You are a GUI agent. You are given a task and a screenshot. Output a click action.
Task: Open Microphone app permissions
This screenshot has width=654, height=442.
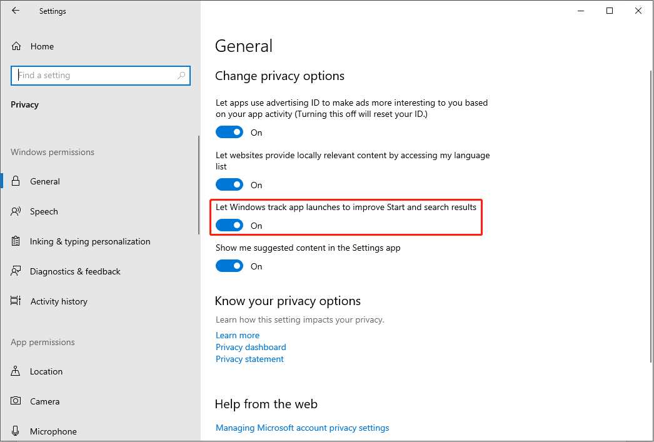coord(100,431)
